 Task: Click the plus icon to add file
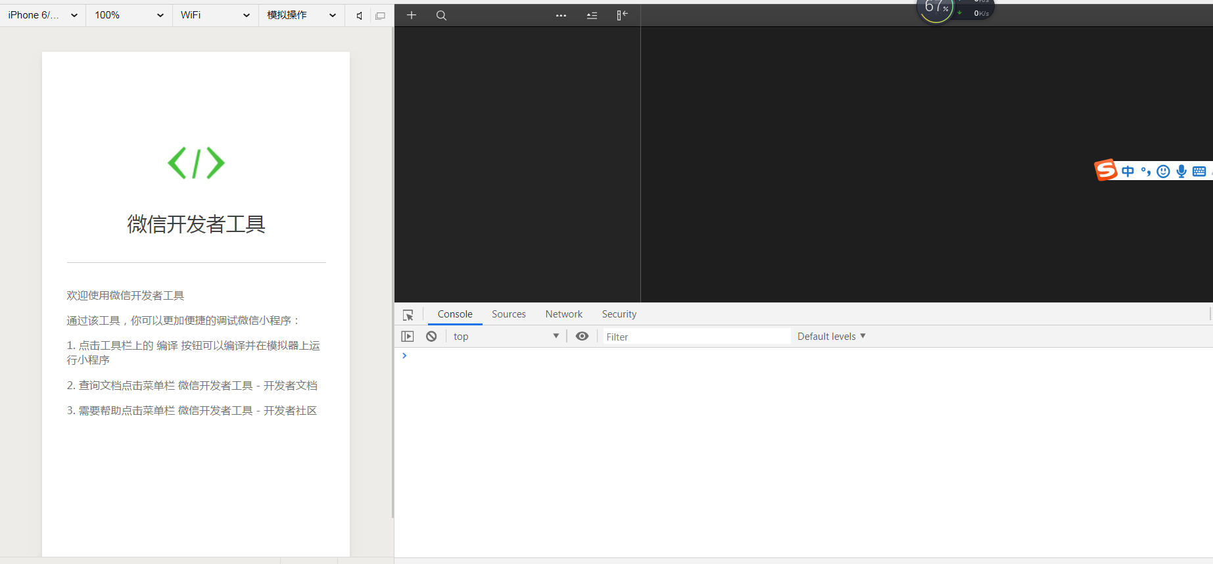pyautogui.click(x=412, y=15)
